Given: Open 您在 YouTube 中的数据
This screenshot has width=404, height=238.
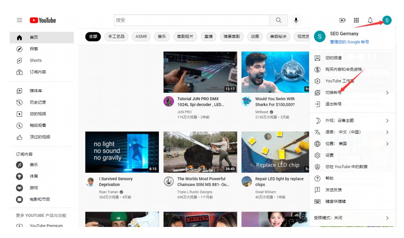Looking at the screenshot, I should (x=352, y=167).
